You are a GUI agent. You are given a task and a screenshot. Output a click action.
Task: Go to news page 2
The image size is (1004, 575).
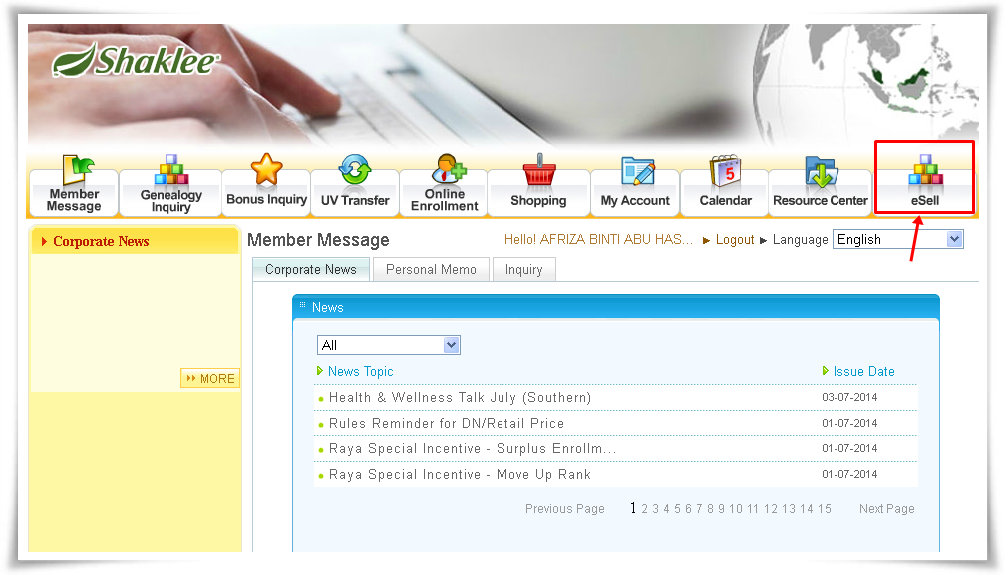point(645,509)
